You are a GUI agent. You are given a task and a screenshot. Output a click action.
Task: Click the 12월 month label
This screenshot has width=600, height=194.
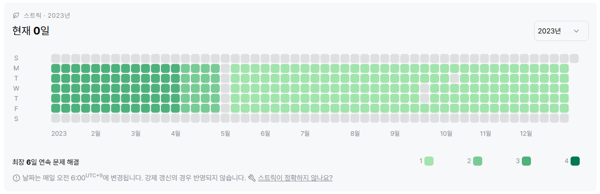coord(526,134)
